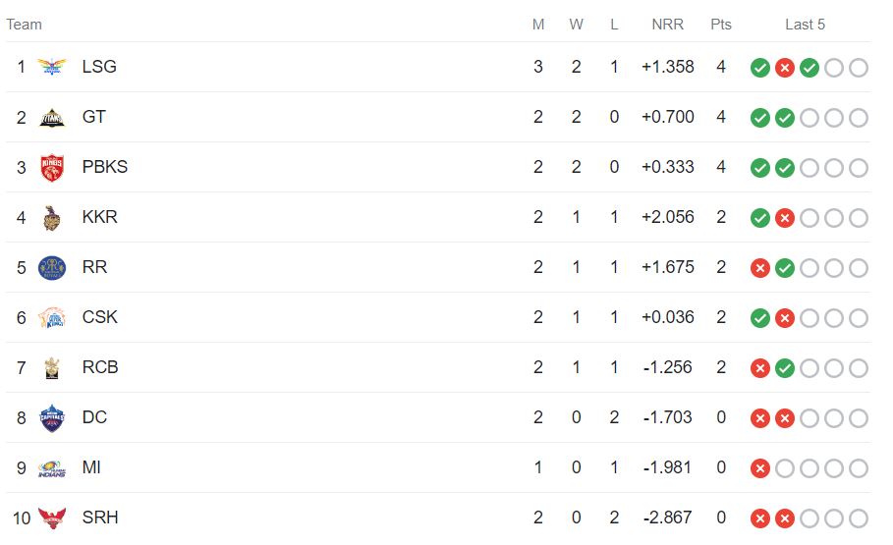The height and width of the screenshot is (545, 893).
Task: Click the Team column header
Action: pos(24,25)
